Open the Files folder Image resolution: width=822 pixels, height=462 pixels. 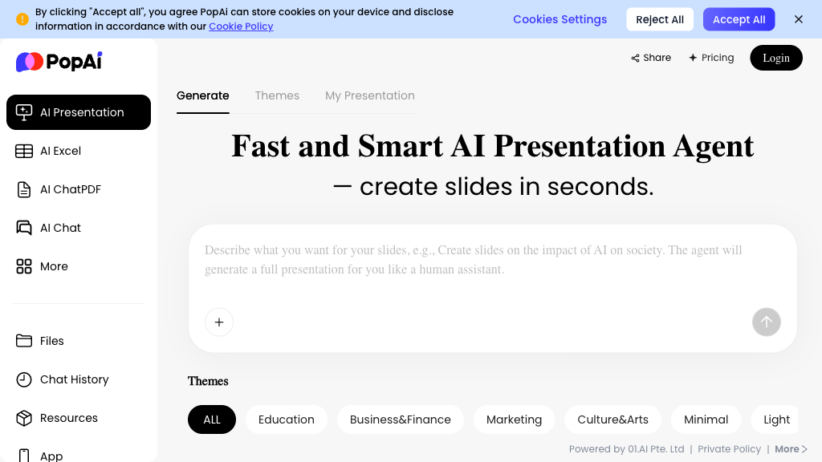[x=51, y=341]
